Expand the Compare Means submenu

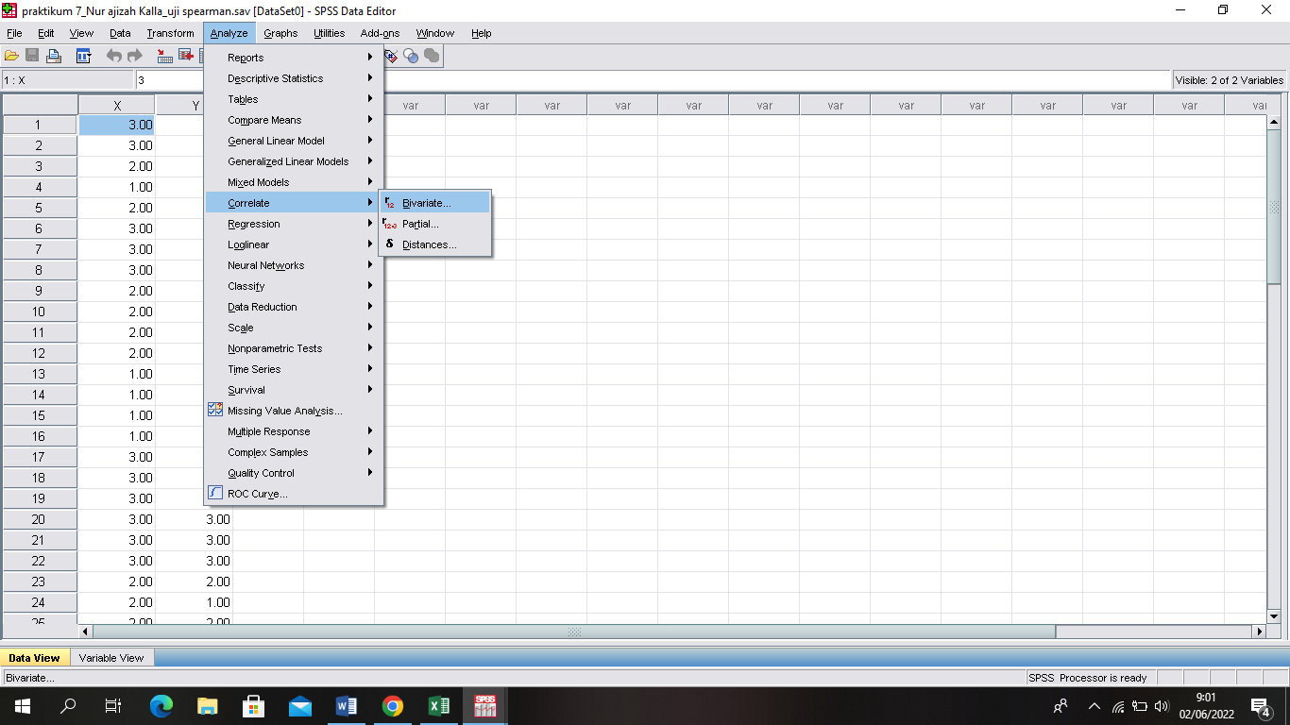[294, 120]
